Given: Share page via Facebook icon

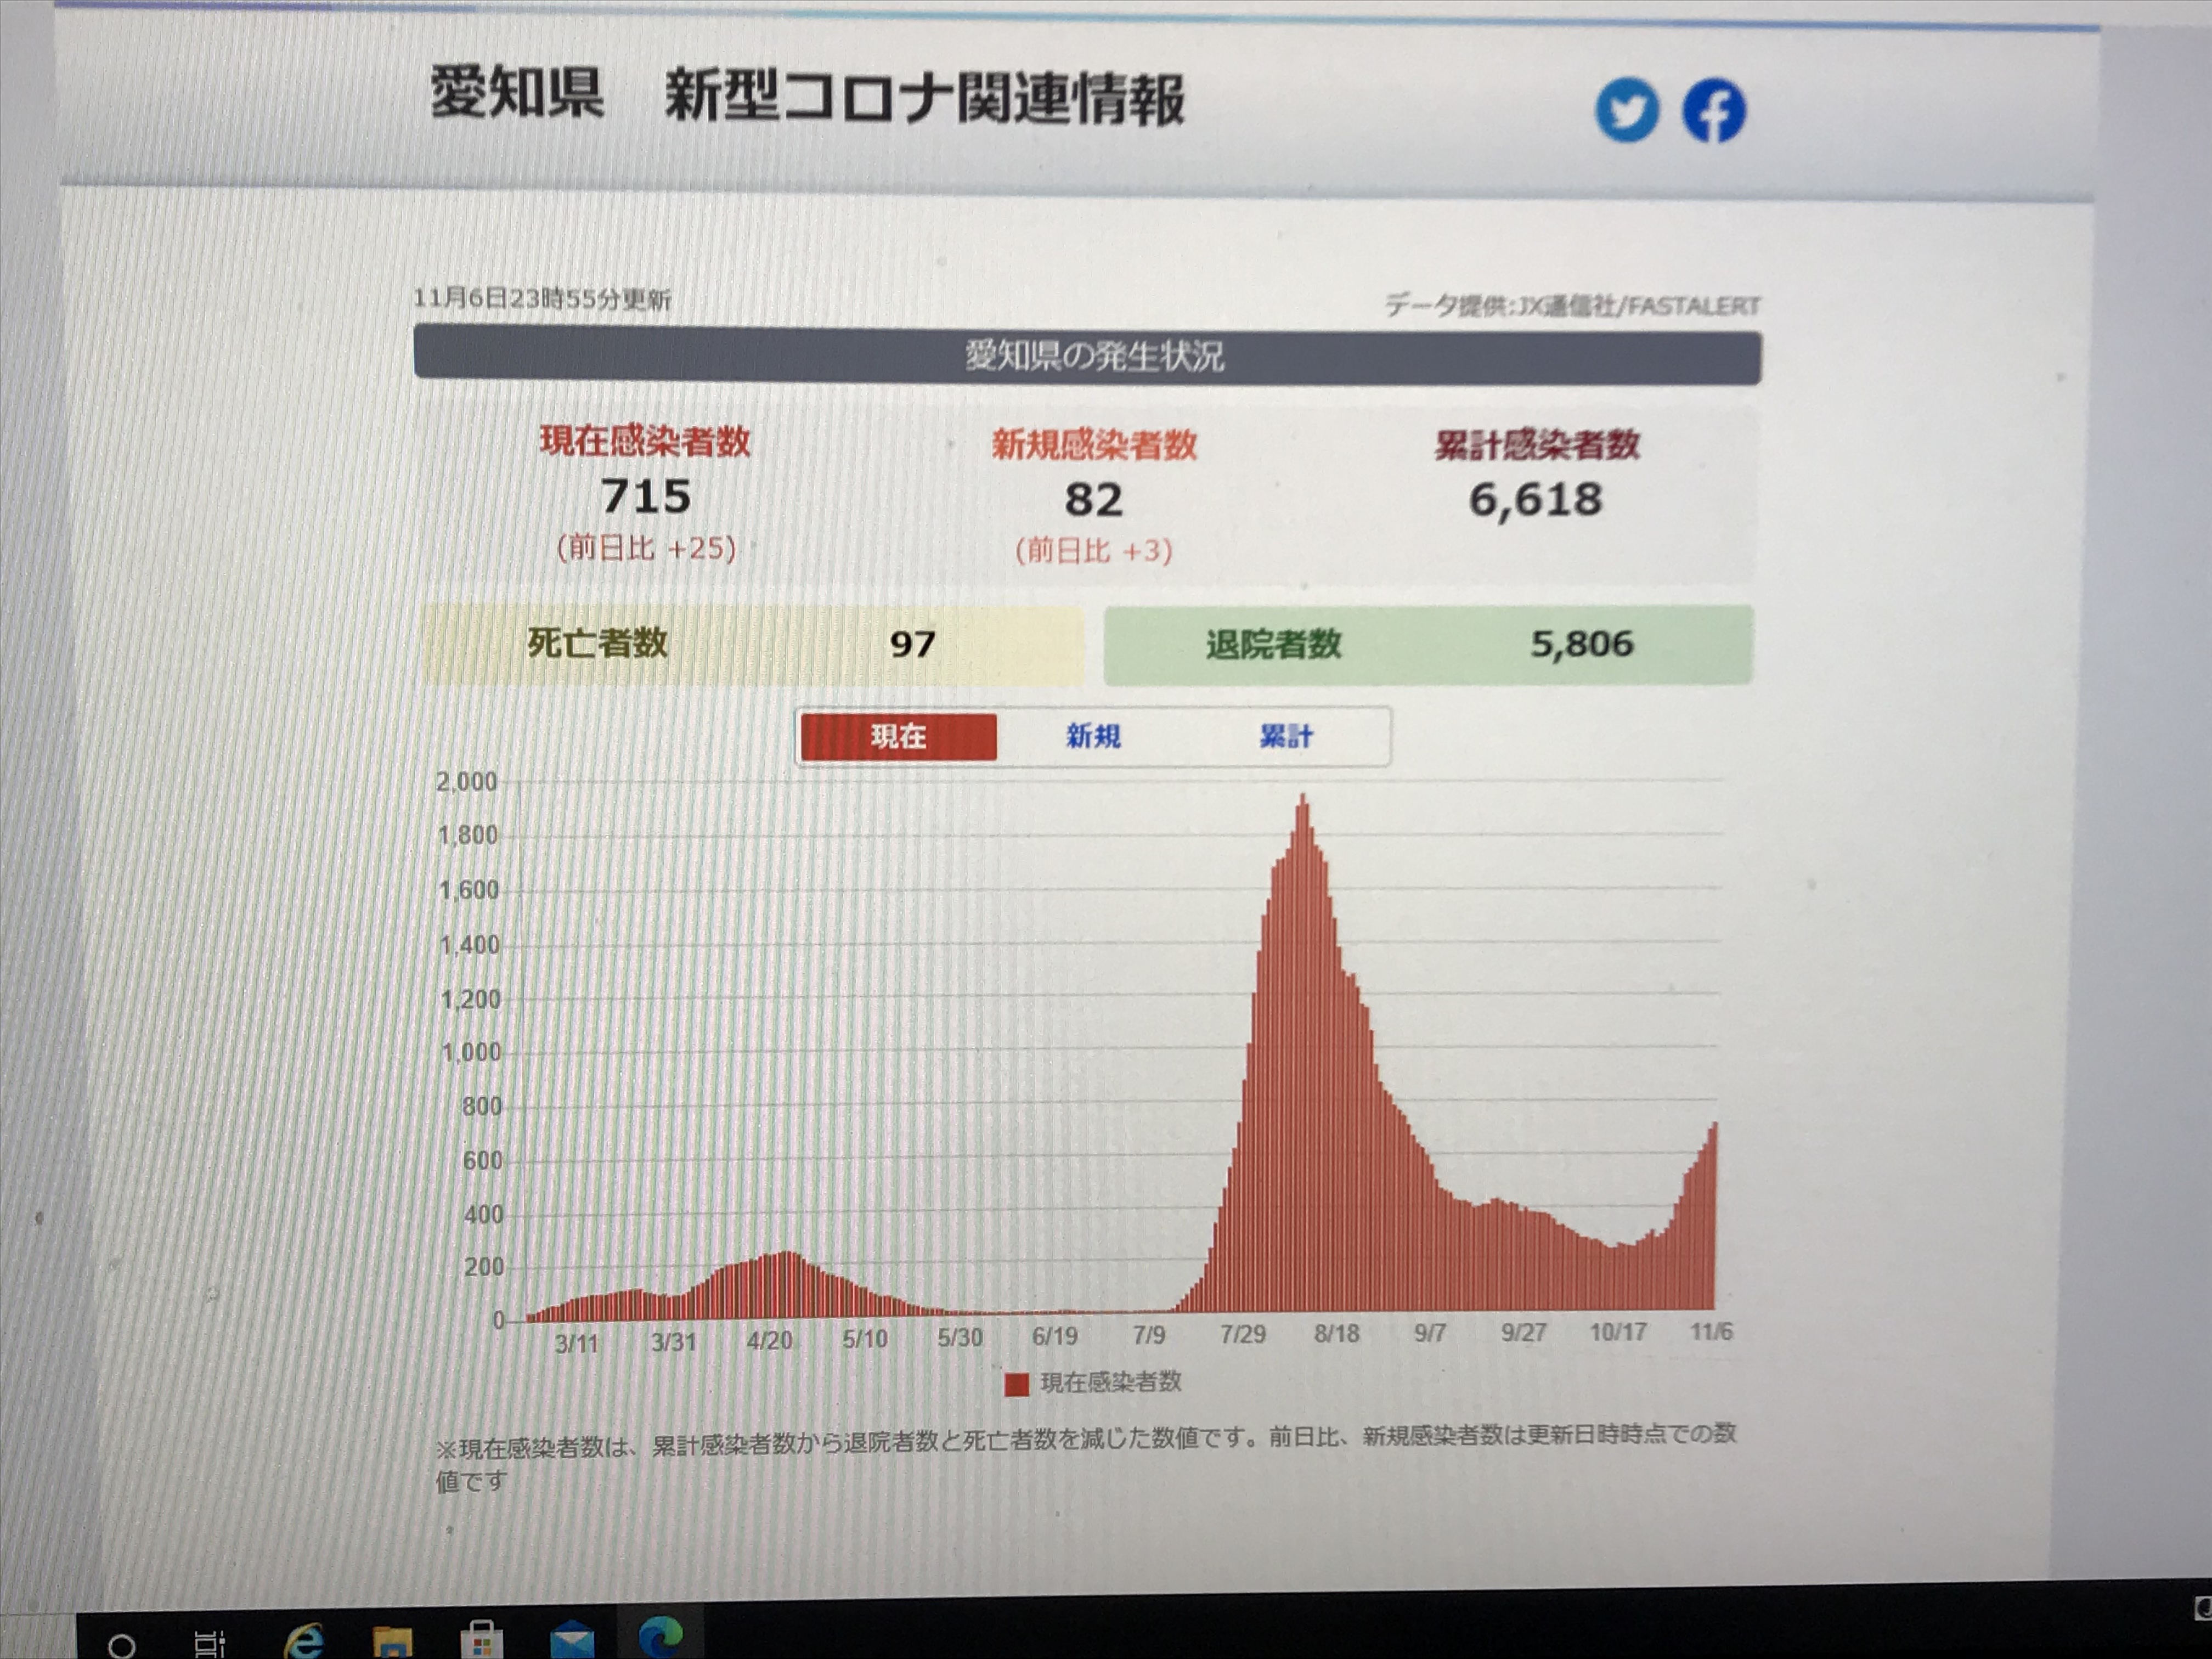Looking at the screenshot, I should (x=1714, y=110).
